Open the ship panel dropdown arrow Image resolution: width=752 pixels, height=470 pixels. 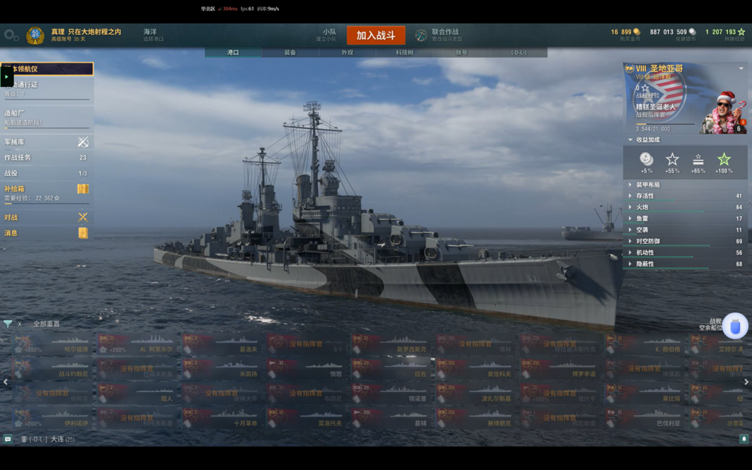click(741, 68)
